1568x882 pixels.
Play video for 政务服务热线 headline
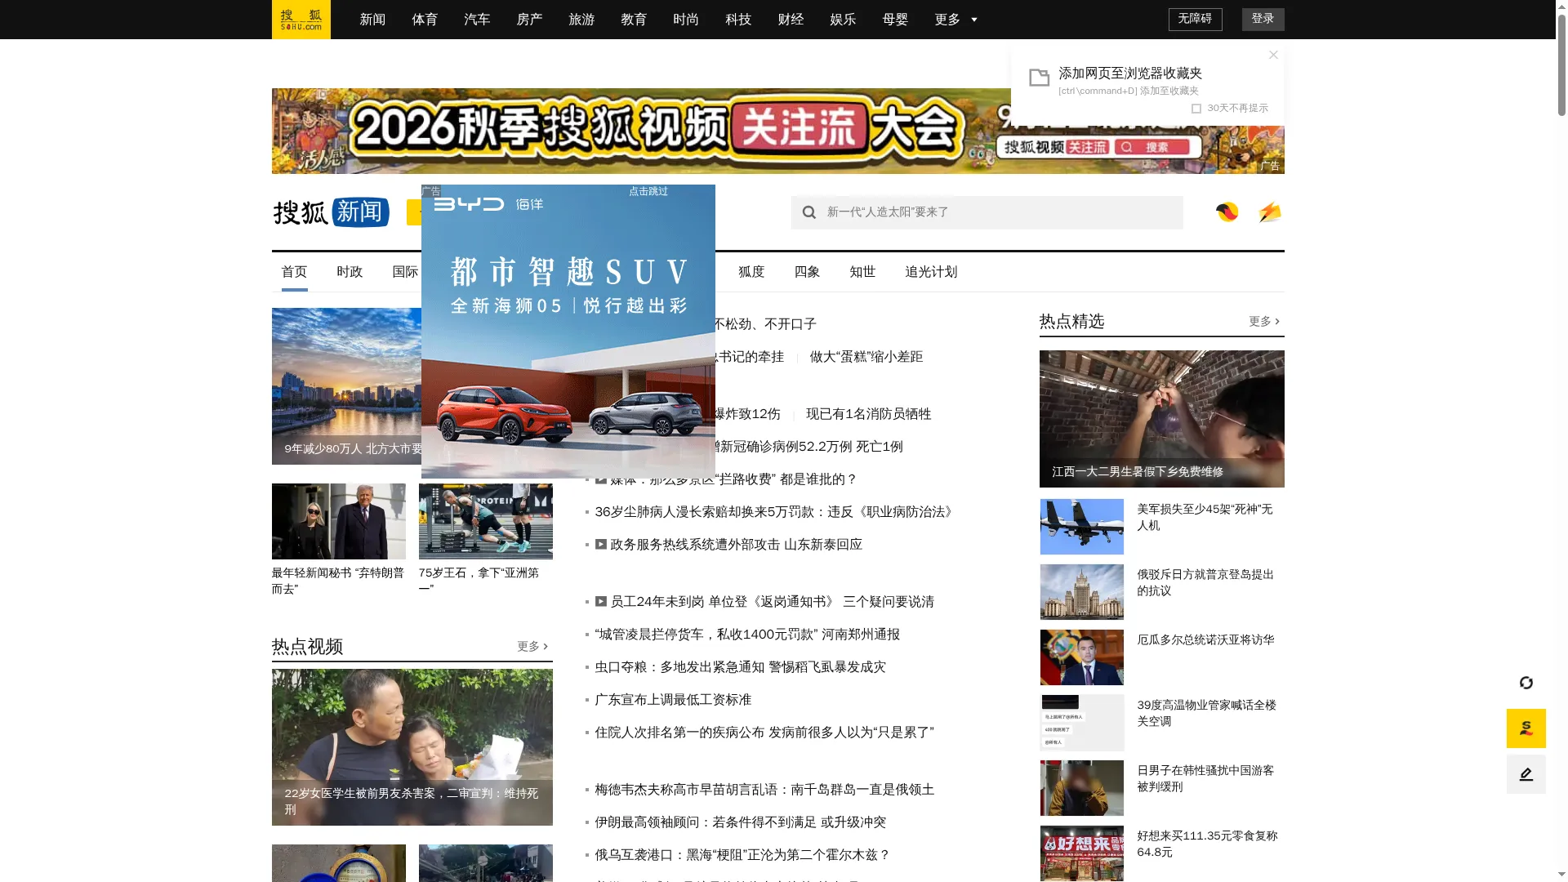click(x=601, y=545)
